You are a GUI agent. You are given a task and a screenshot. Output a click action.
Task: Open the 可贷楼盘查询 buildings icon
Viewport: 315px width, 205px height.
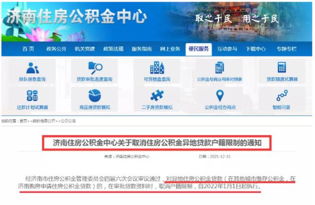(157, 68)
